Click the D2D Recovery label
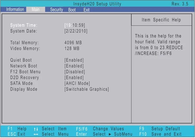The image size is (195, 138). [x=24, y=78]
